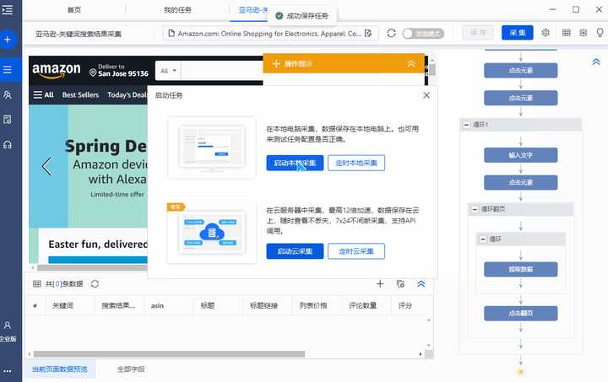Screen dimensions: 608x382
Task: Click the layout panel icon in toolbar
Action: point(584,33)
